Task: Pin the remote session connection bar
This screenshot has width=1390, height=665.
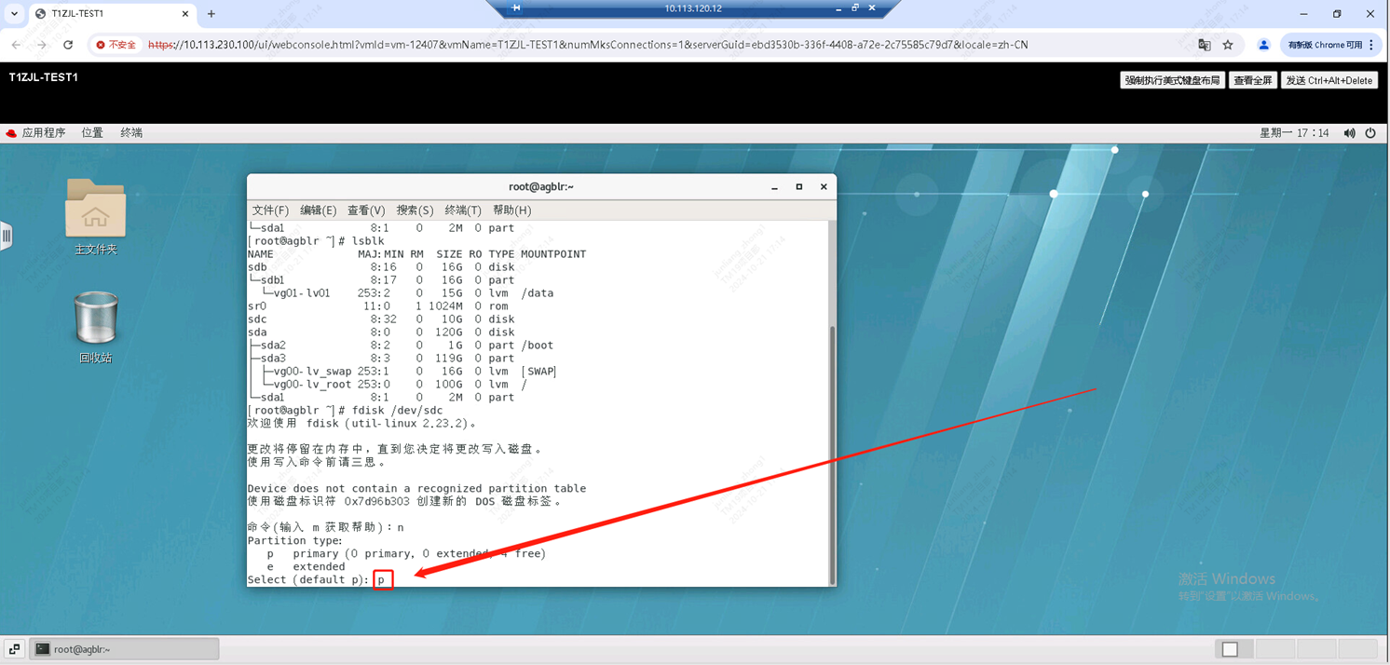Action: [516, 8]
